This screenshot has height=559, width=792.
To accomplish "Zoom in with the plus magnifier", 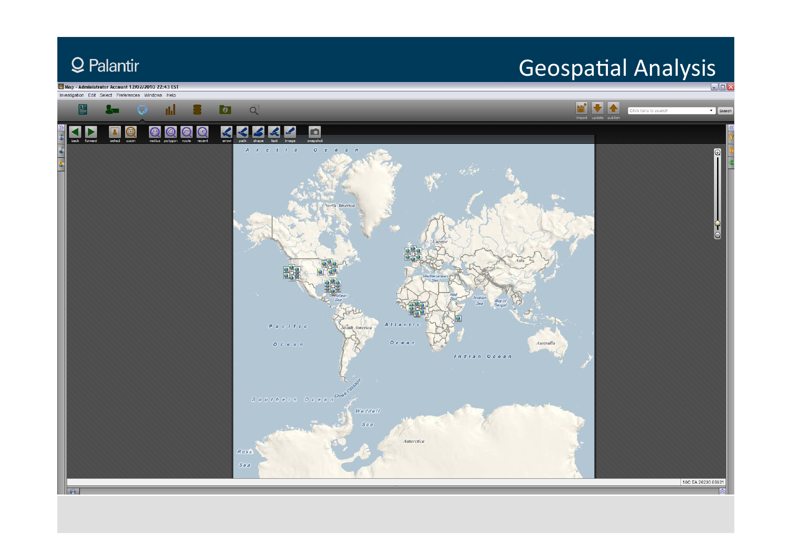I will pyautogui.click(x=718, y=152).
